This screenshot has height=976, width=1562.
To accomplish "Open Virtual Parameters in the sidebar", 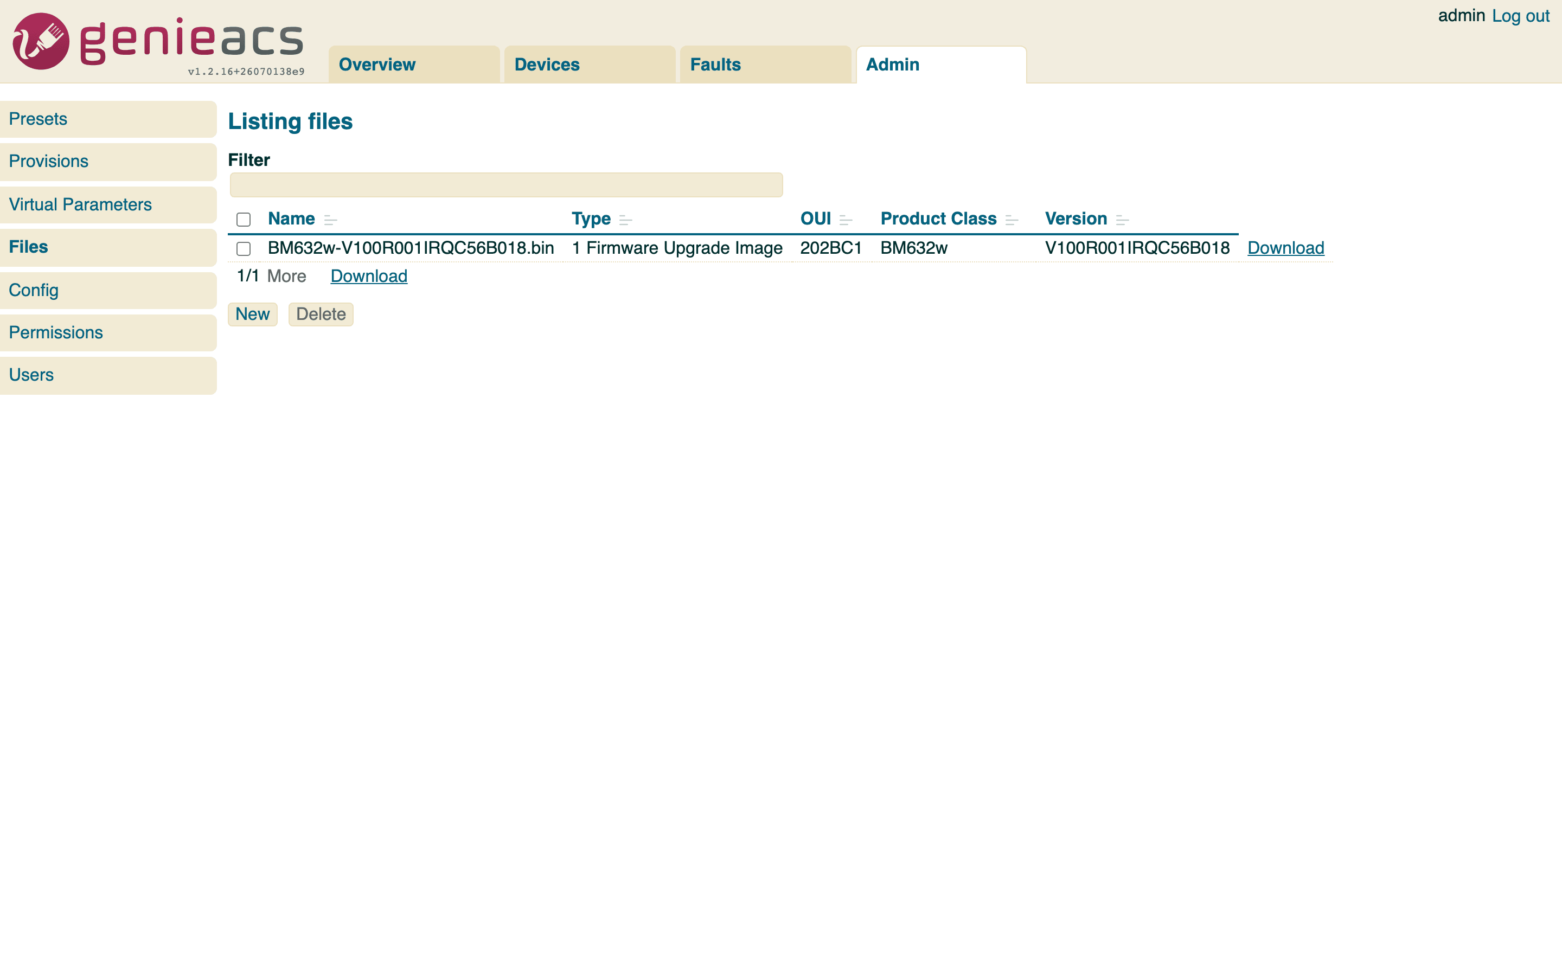I will coord(108,204).
